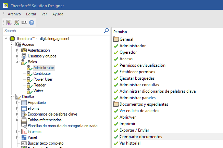Select the Exportar / Enviar permission text
This screenshot has width=223, height=148.
[134, 130]
